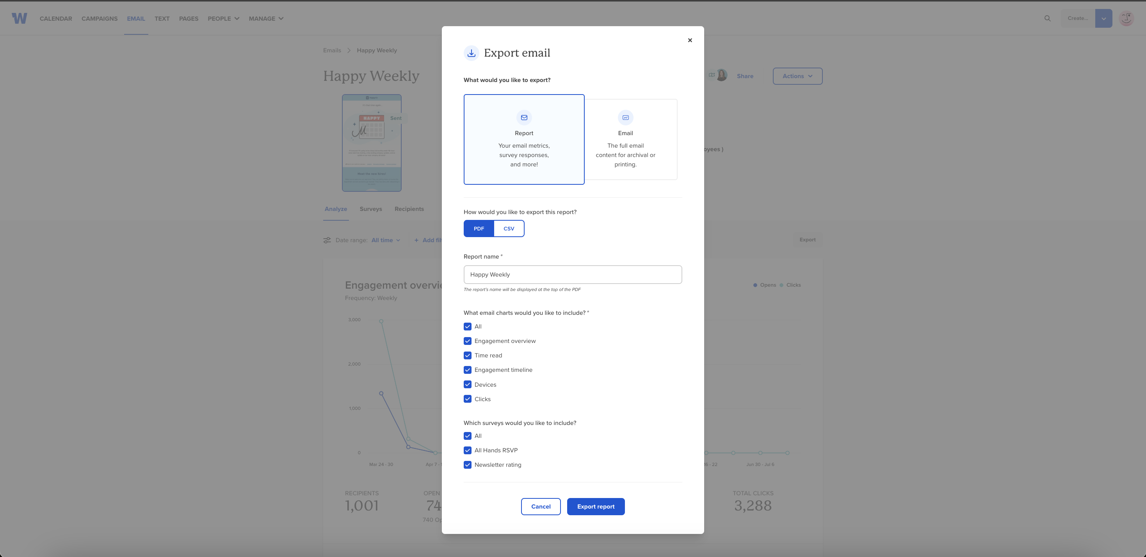Choose PDF export format

[x=479, y=229]
